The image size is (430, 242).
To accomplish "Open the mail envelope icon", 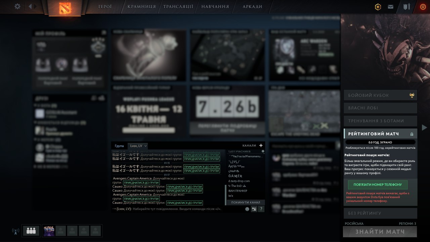I will [x=390, y=7].
